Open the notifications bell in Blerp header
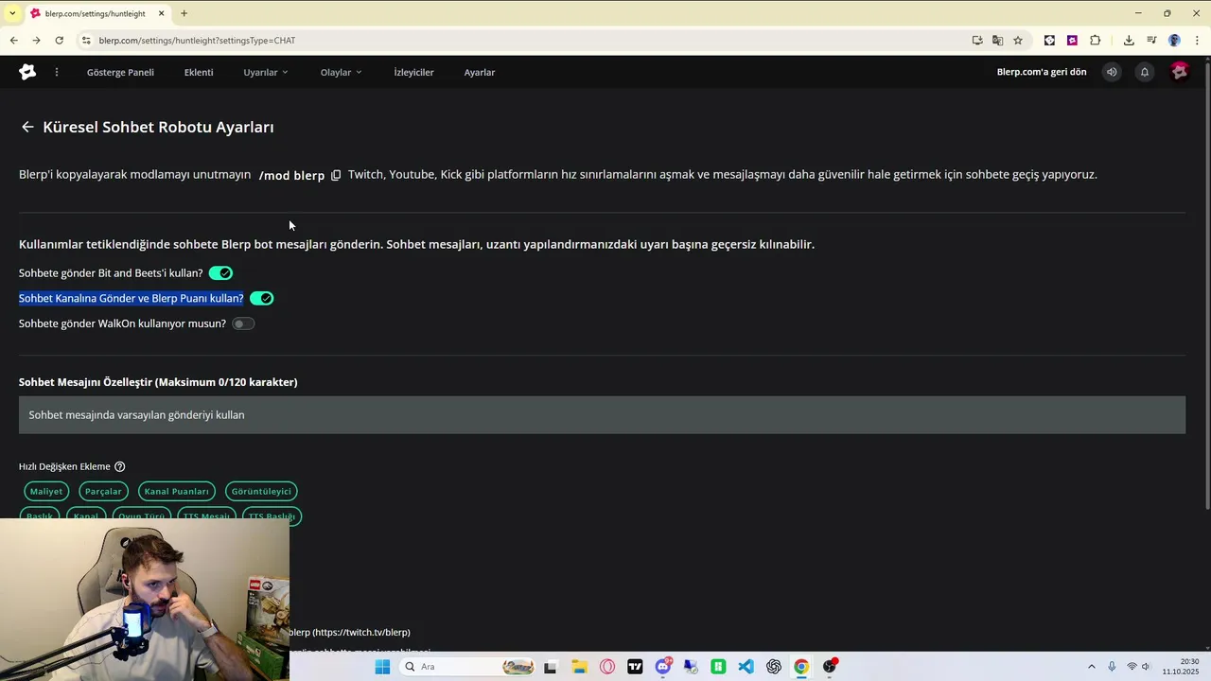The image size is (1211, 681). [1144, 72]
